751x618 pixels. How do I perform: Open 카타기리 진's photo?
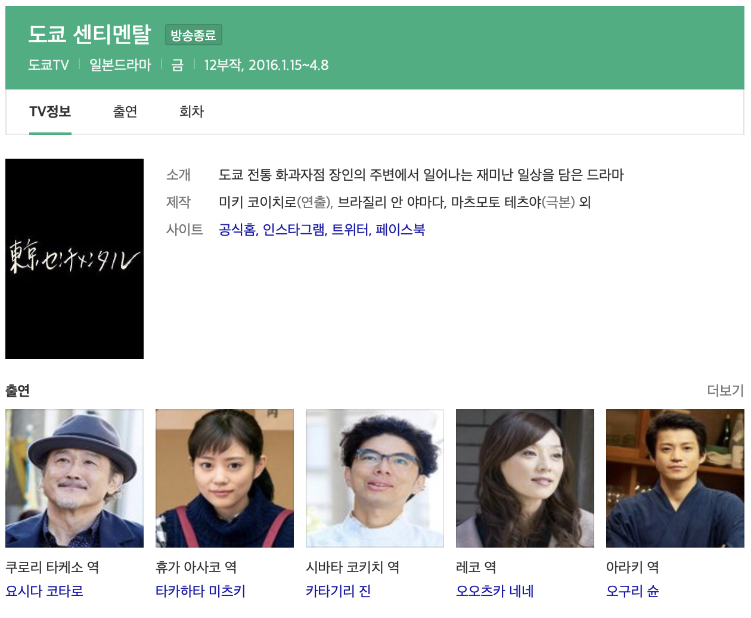[x=375, y=478]
